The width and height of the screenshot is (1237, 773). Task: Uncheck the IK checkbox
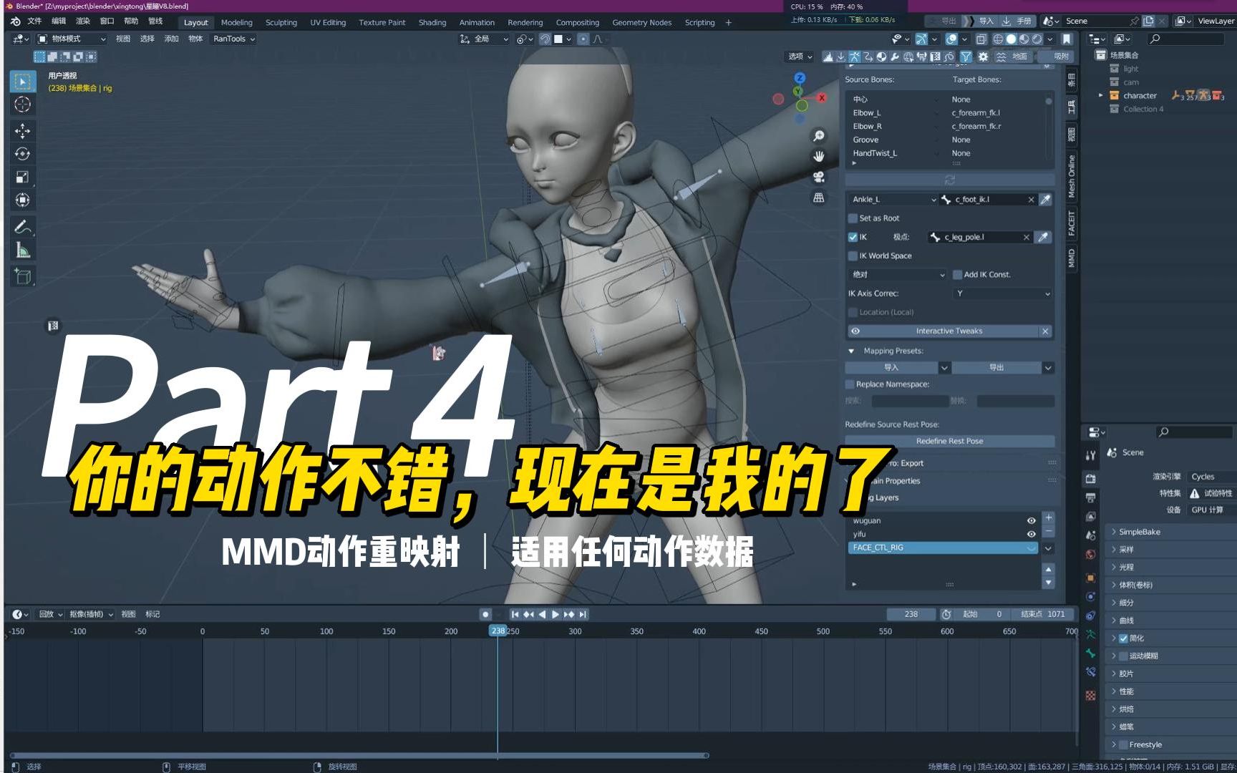853,237
